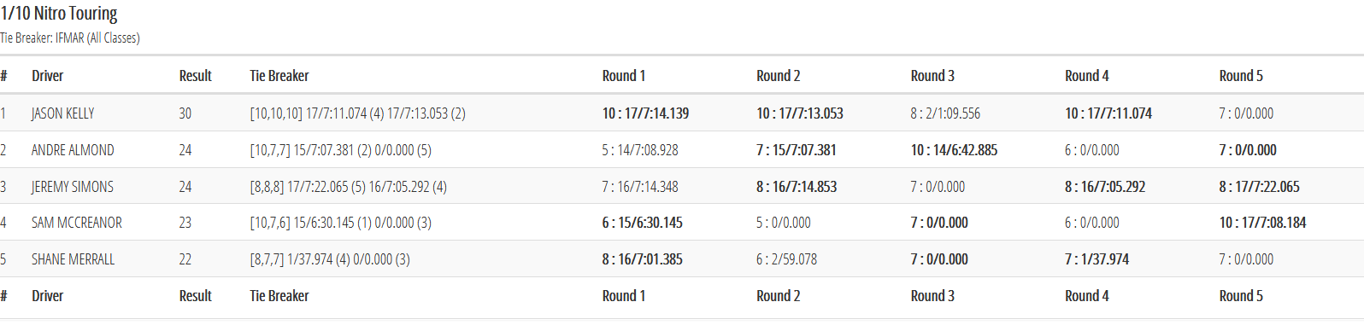This screenshot has width=1364, height=331.
Task: Open SHANE MERRALL driver row
Action: pos(682,259)
